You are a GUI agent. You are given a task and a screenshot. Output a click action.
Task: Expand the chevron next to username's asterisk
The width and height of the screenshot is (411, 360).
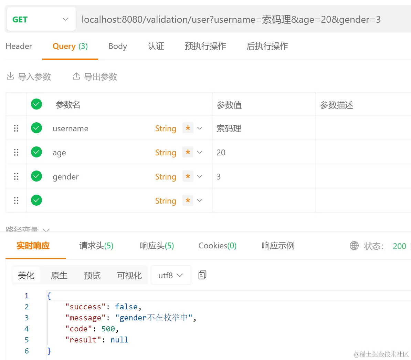tap(200, 128)
